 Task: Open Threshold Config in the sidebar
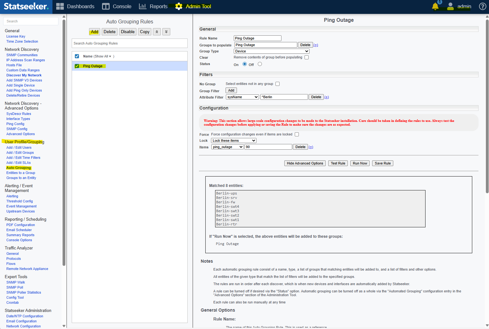coord(20,201)
